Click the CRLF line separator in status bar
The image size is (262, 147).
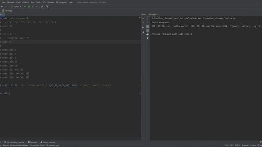[x=231, y=145]
